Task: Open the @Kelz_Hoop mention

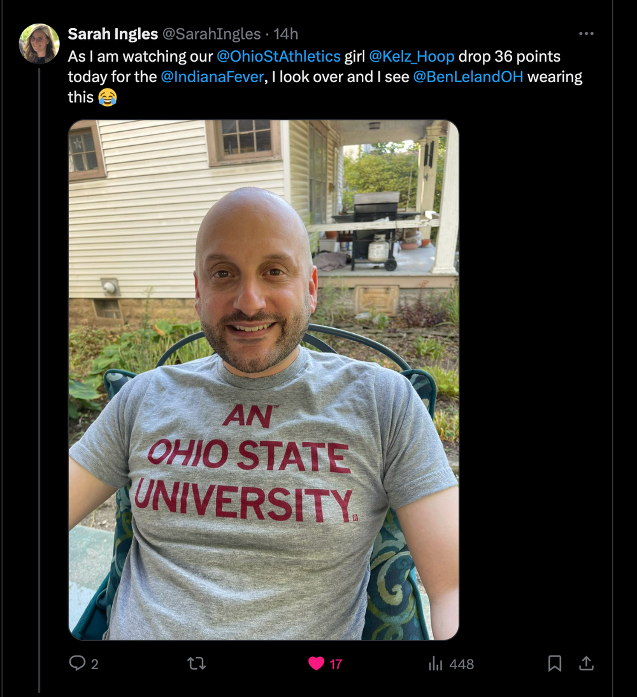Action: click(412, 56)
